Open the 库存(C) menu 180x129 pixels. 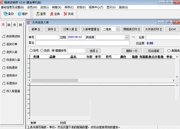(69, 7)
